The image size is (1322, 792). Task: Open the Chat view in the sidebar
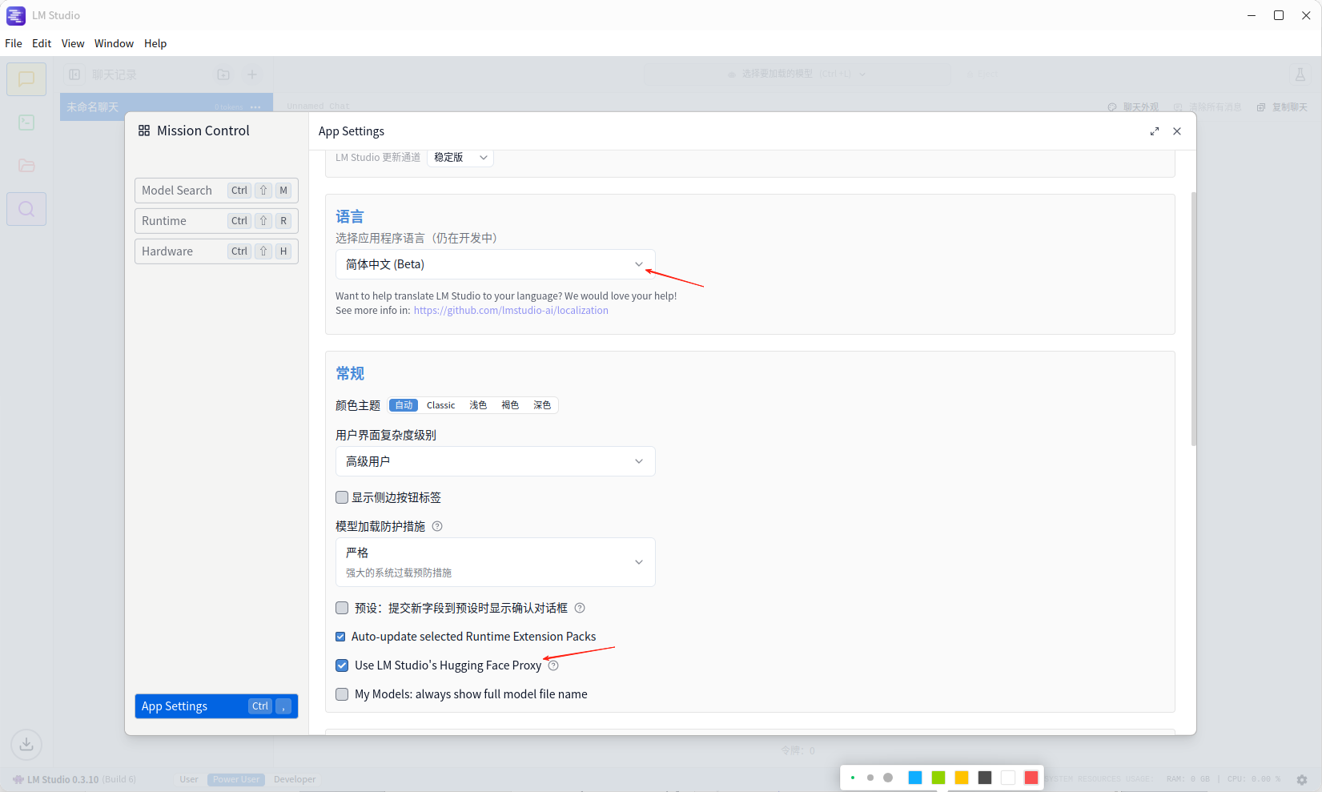(26, 79)
